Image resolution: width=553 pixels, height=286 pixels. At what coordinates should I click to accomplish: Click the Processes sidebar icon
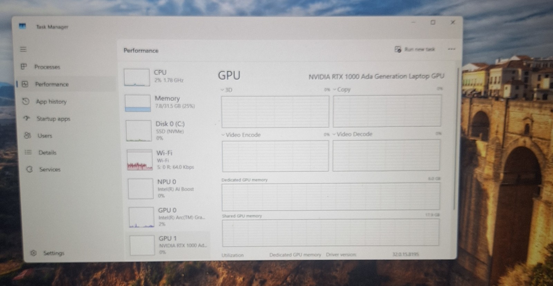pos(24,67)
